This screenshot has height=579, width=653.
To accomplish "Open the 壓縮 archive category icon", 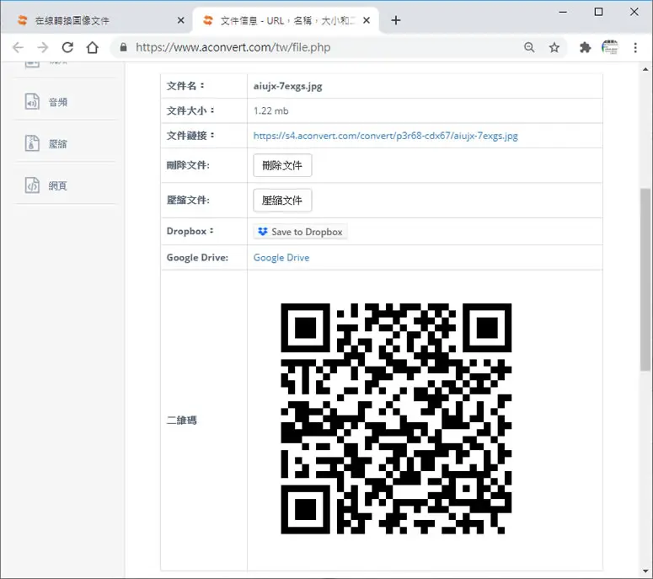I will (x=33, y=143).
